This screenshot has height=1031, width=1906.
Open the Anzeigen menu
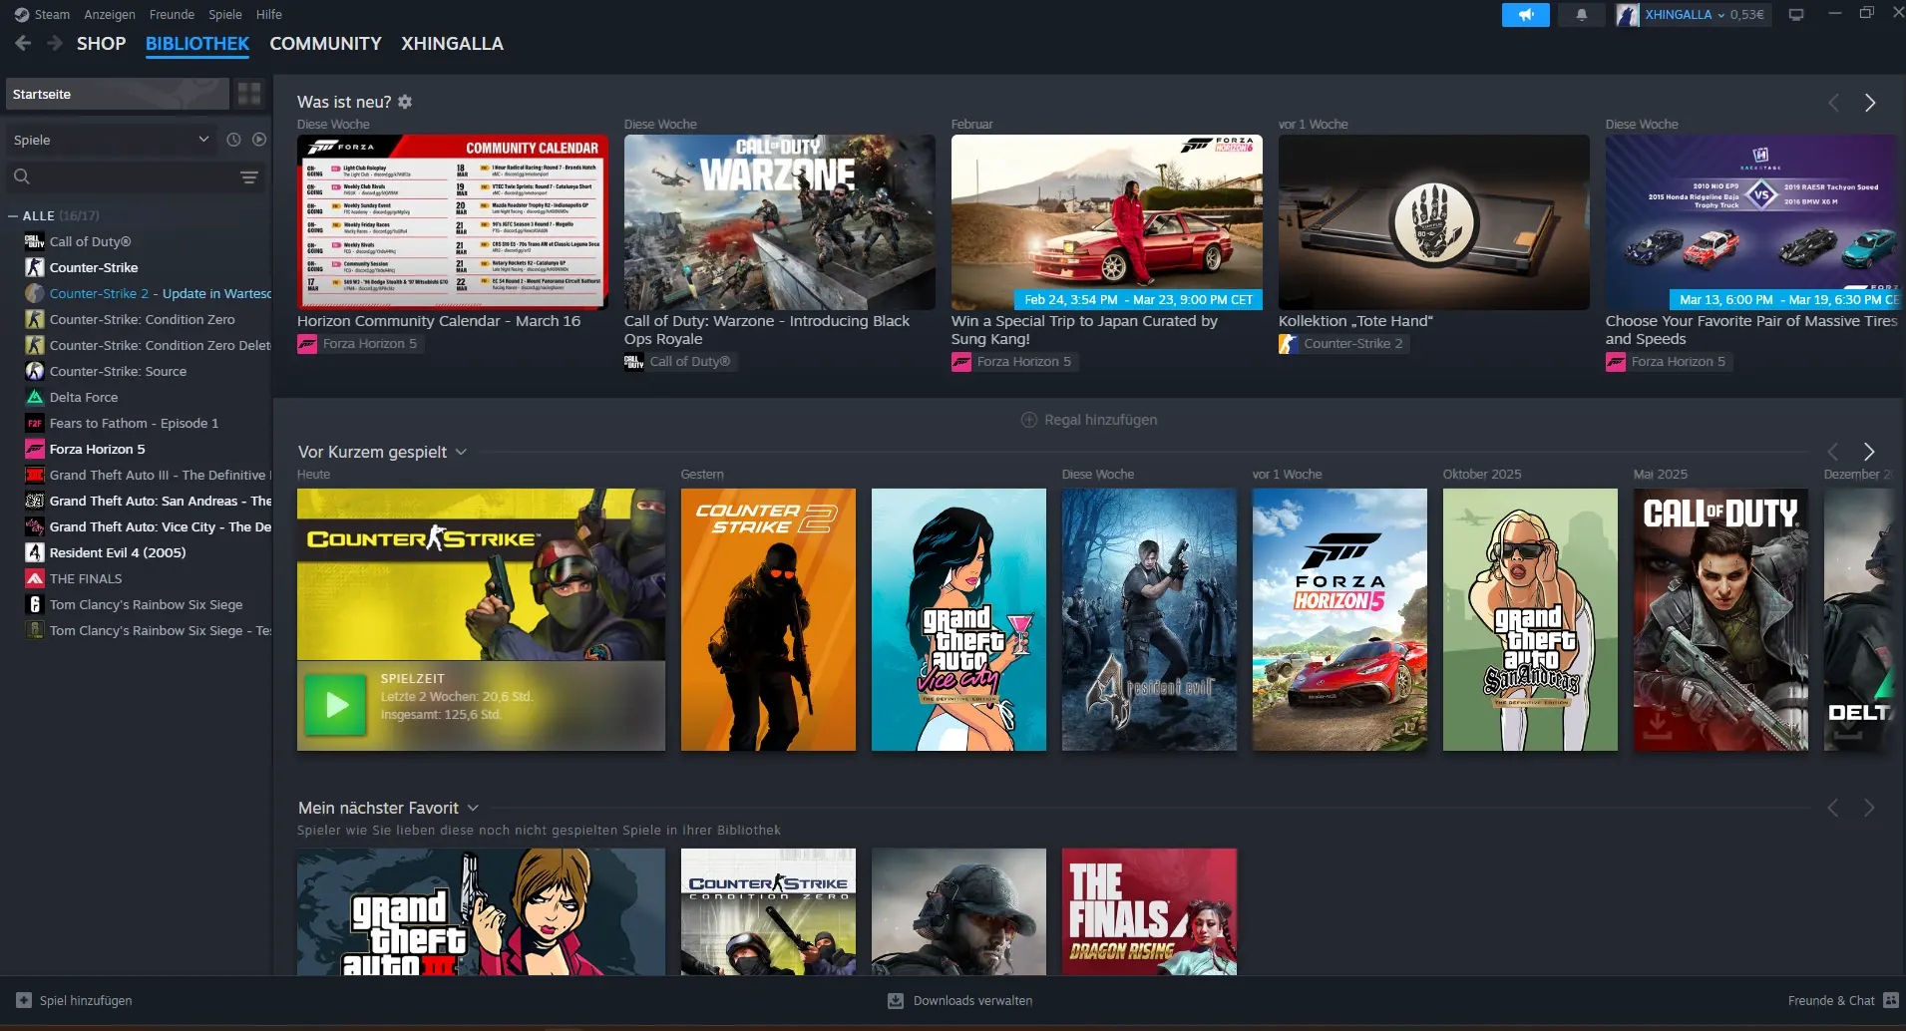[110, 15]
